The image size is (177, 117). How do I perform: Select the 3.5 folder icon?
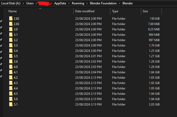click(x=11, y=56)
